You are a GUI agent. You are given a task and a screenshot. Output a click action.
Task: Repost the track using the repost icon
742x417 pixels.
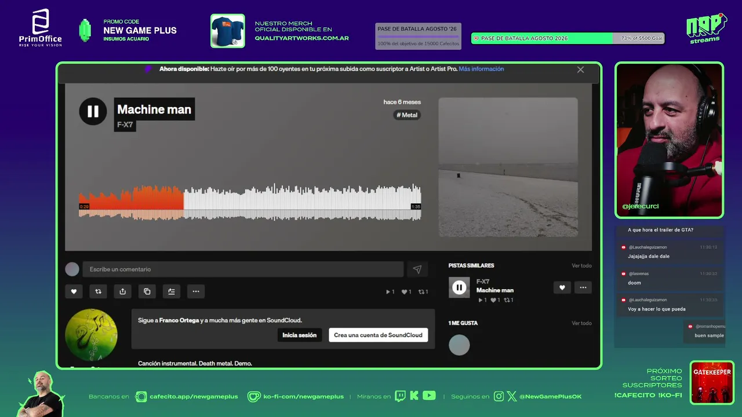pyautogui.click(x=98, y=291)
